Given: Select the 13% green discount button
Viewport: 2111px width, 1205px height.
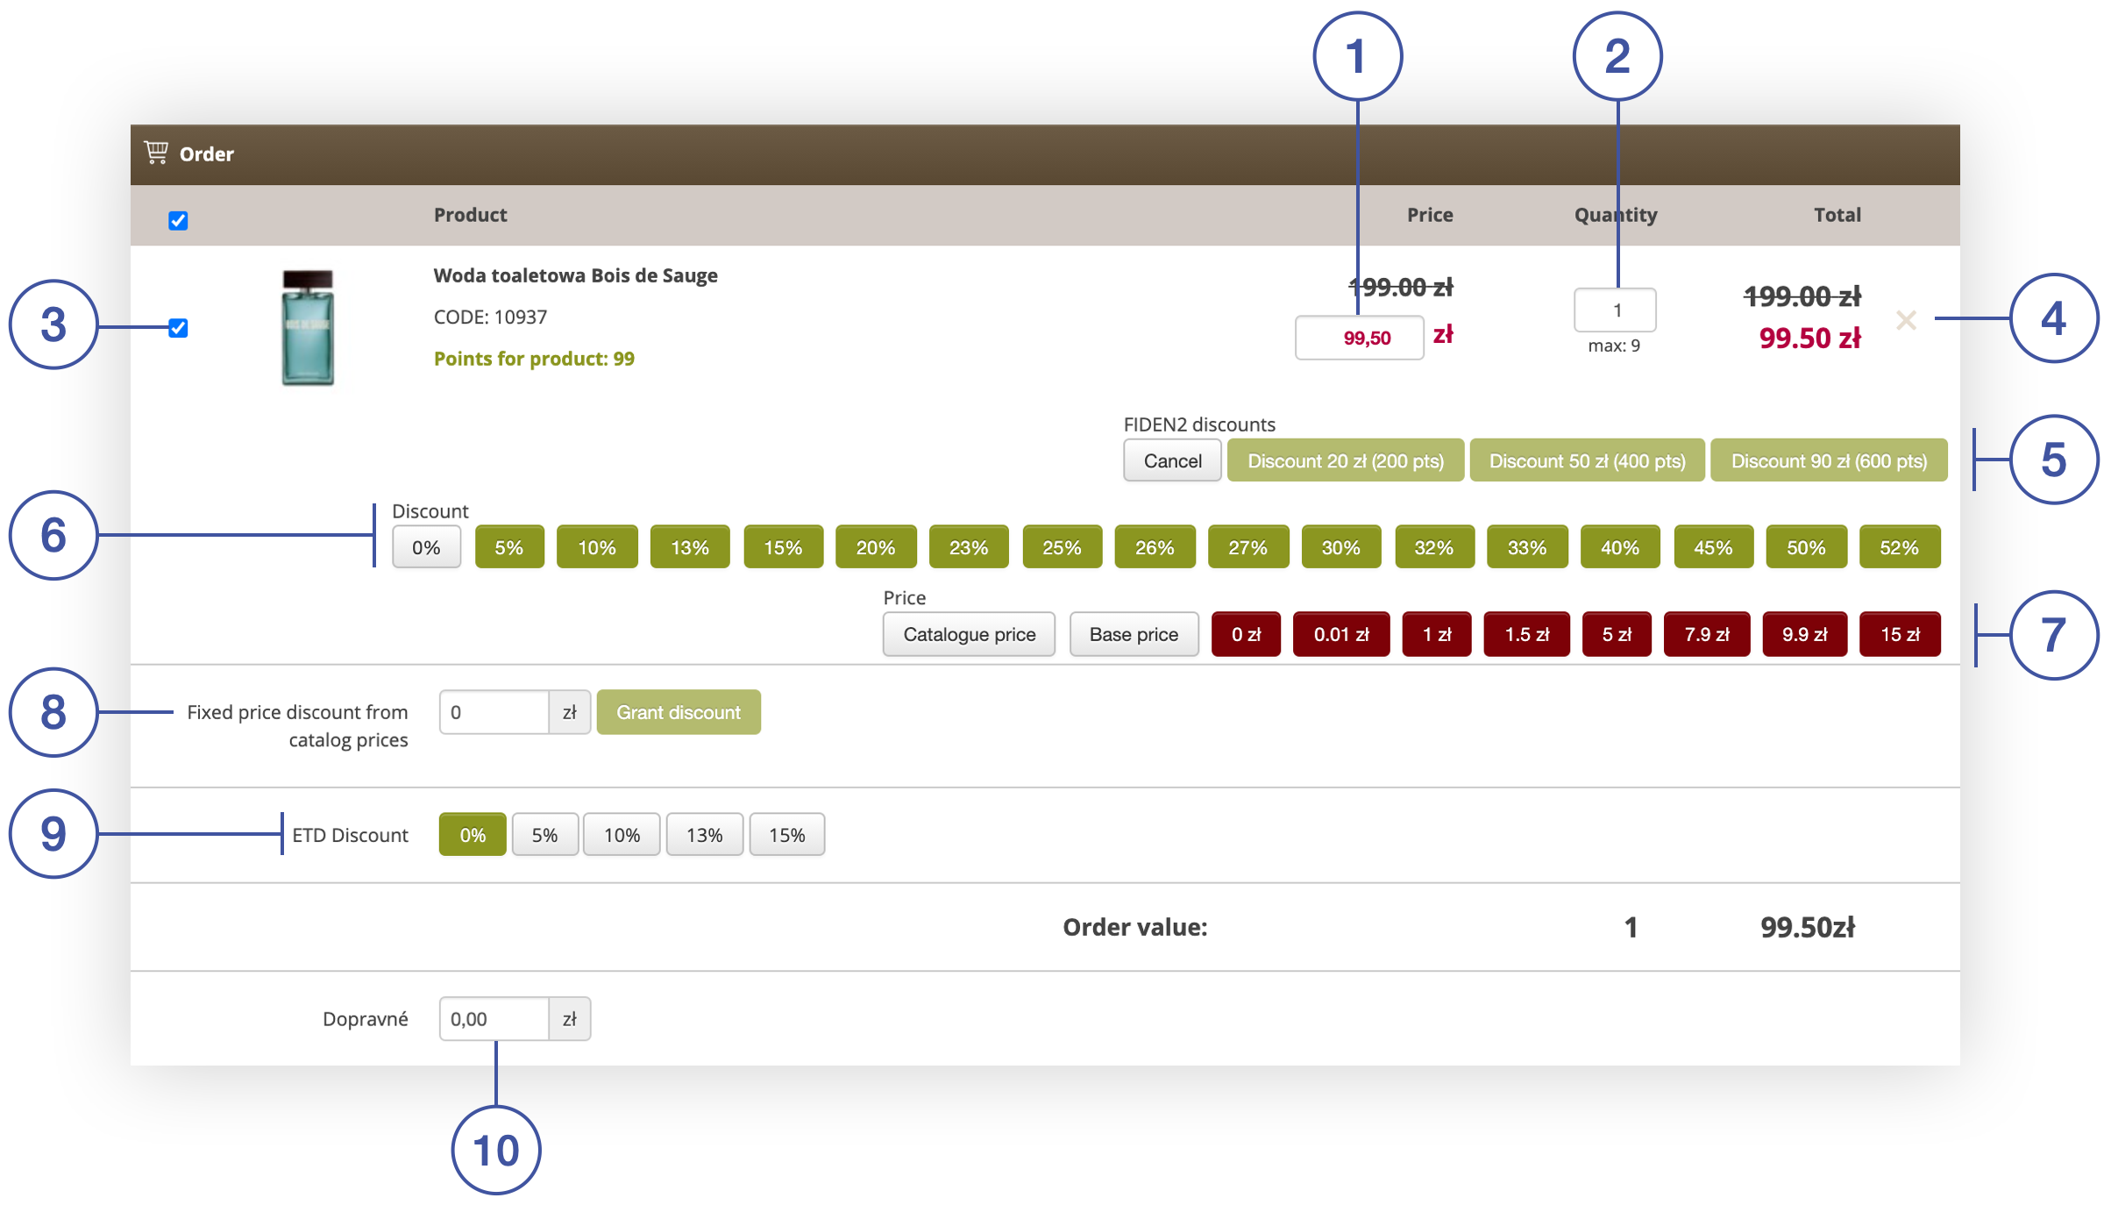Looking at the screenshot, I should coord(690,547).
